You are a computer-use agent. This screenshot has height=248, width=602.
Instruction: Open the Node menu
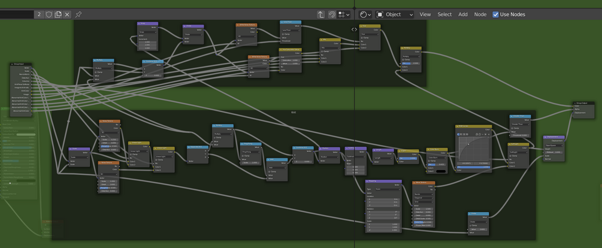pos(480,14)
